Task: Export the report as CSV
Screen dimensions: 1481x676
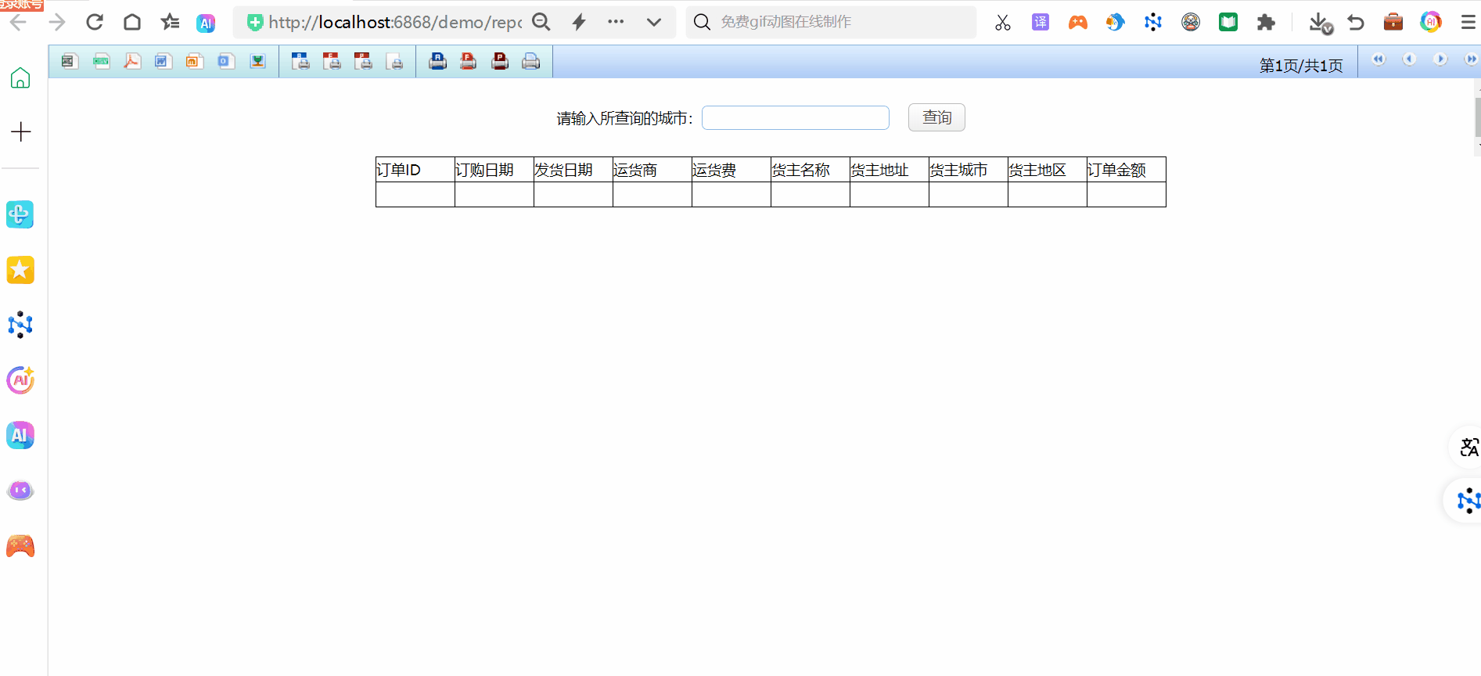Action: [x=101, y=62]
